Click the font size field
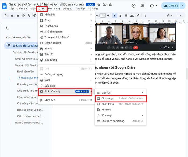Screen dimensions: 188x157 pos(103,16)
